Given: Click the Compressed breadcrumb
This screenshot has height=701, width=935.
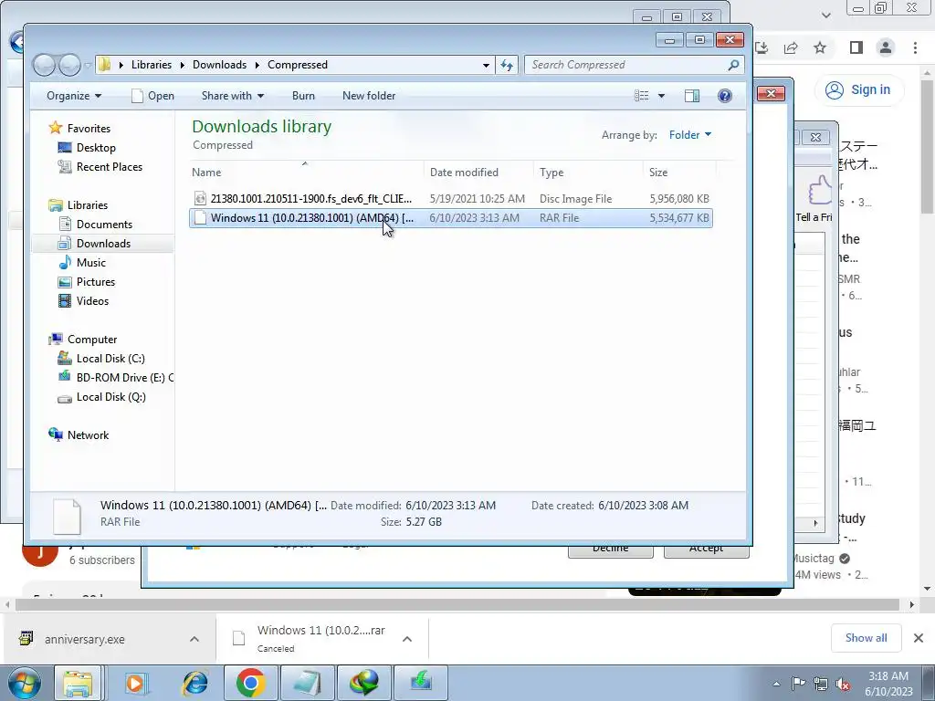Looking at the screenshot, I should tap(298, 65).
